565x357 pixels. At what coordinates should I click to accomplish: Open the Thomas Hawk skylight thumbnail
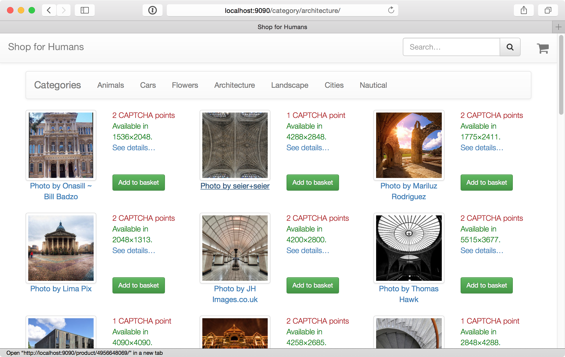pyautogui.click(x=409, y=248)
